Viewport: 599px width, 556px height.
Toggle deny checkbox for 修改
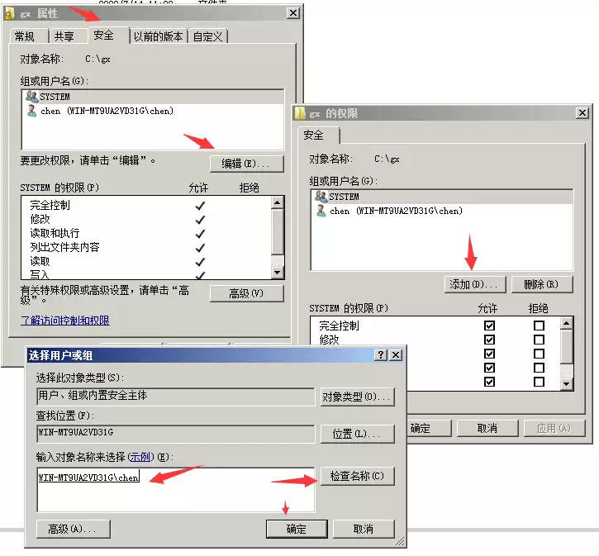[x=539, y=340]
